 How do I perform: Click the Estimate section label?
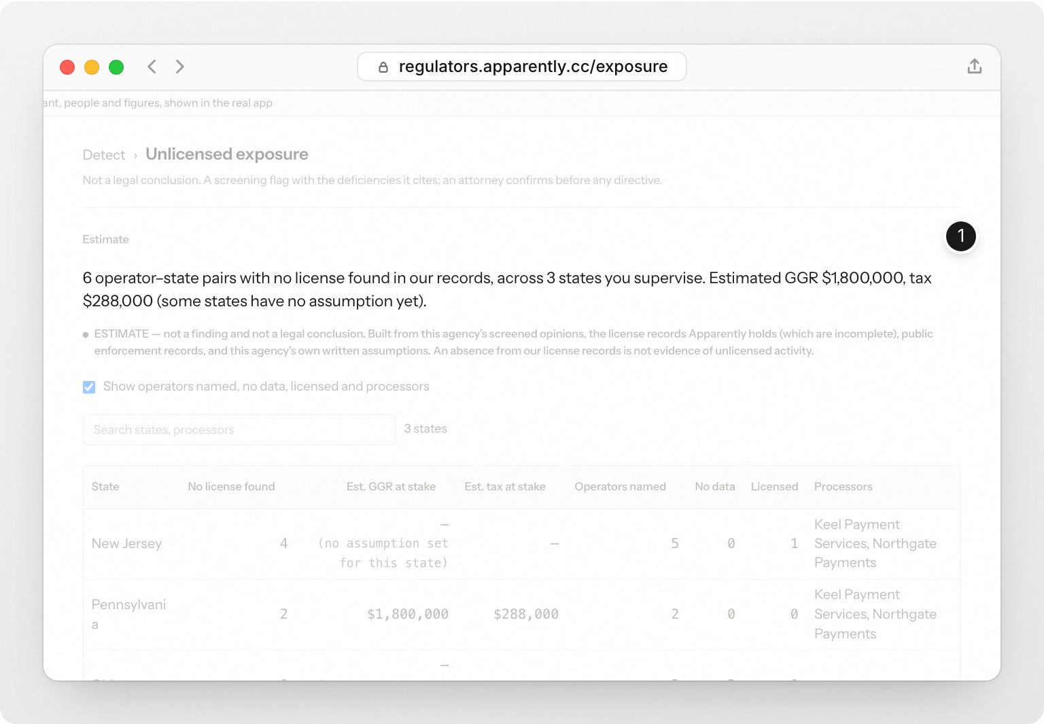(105, 239)
